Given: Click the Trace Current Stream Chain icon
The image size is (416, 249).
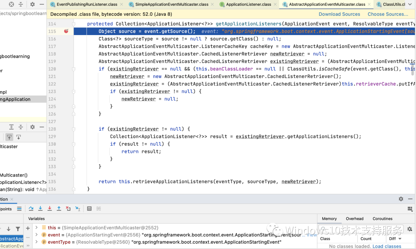Looking at the screenshot, I should [x=99, y=209].
